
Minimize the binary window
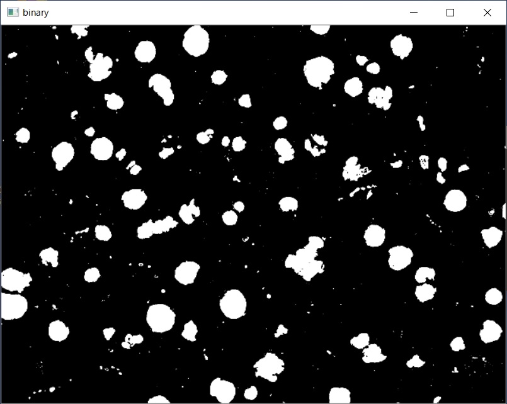point(414,13)
